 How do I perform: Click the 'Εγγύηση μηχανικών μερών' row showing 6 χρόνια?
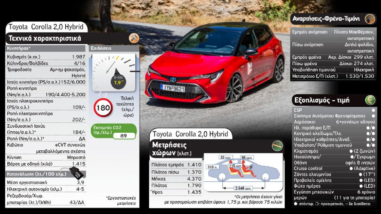pos(334,195)
